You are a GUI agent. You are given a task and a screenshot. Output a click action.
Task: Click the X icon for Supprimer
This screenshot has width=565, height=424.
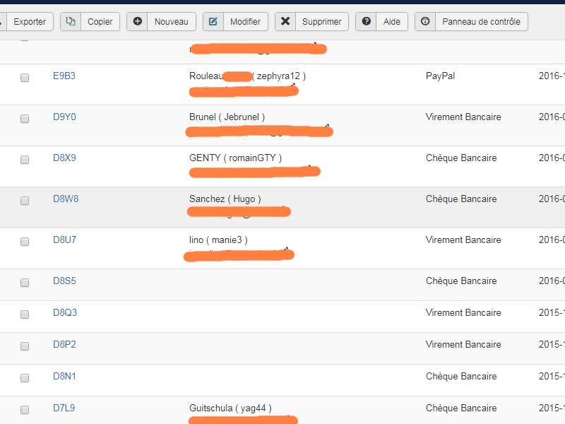(x=285, y=21)
